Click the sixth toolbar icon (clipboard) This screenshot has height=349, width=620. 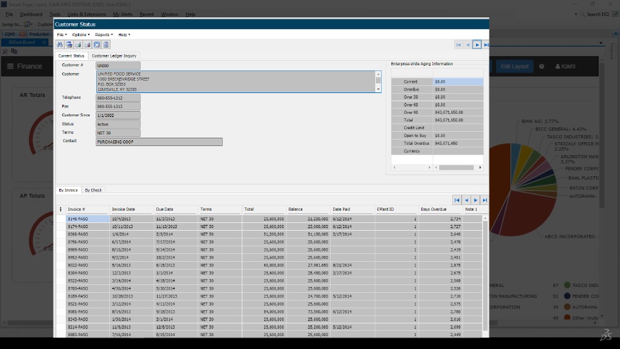point(106,45)
